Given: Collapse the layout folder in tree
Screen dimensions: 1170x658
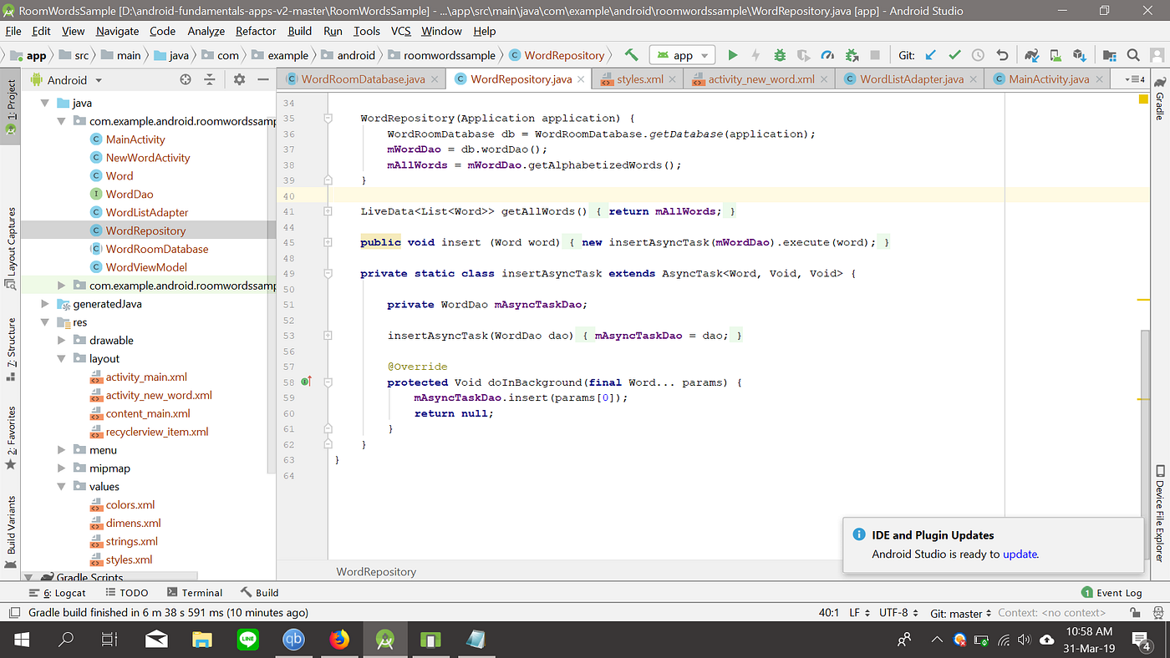Looking at the screenshot, I should [62, 358].
